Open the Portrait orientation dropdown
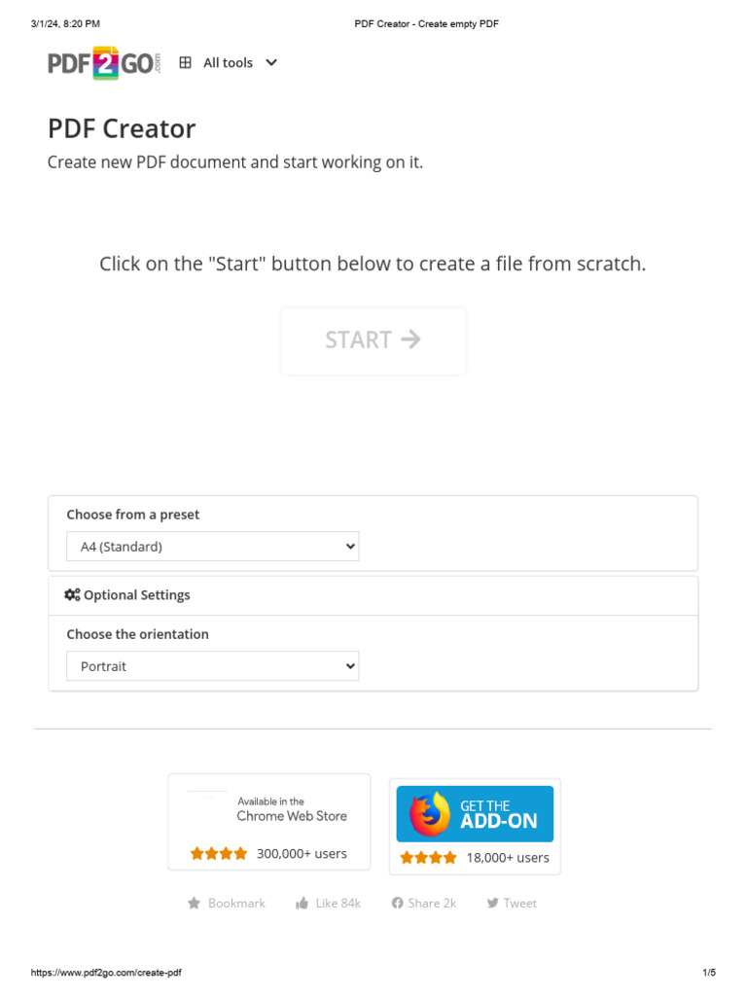This screenshot has height=996, width=747. pos(212,666)
